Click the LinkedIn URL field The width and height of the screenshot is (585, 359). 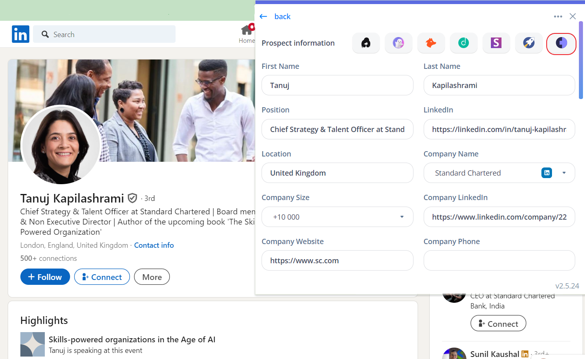(499, 129)
